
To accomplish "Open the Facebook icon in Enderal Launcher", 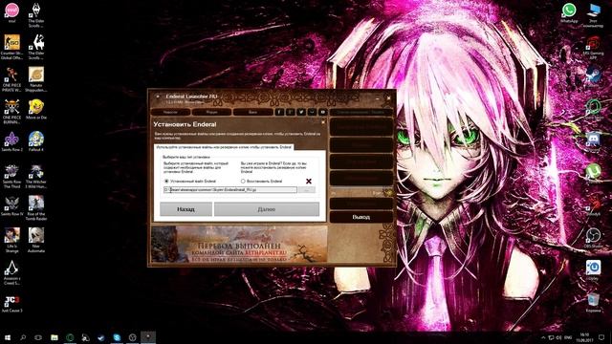I will (279, 112).
